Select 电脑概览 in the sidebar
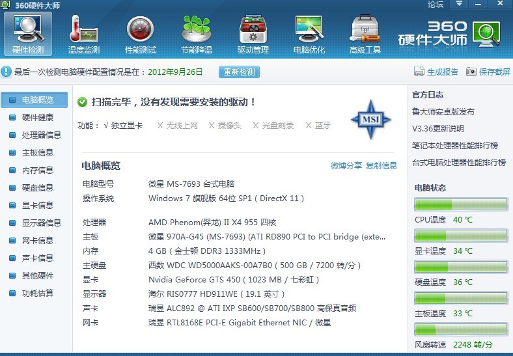Viewport: 513px width, 356px height. coord(35,100)
